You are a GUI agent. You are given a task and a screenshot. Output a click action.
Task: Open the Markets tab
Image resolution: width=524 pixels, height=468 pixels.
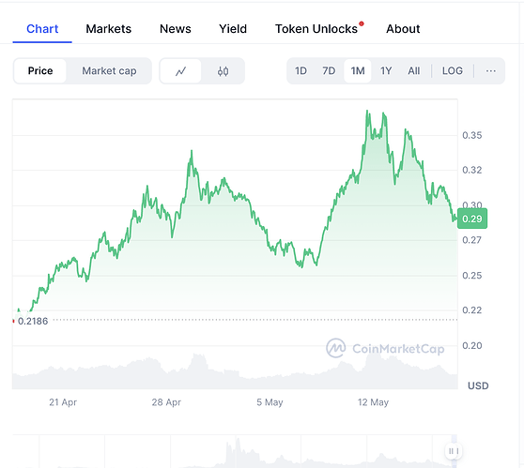(x=109, y=29)
